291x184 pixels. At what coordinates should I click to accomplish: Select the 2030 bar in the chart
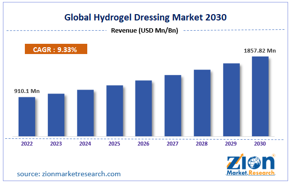(x=260, y=96)
